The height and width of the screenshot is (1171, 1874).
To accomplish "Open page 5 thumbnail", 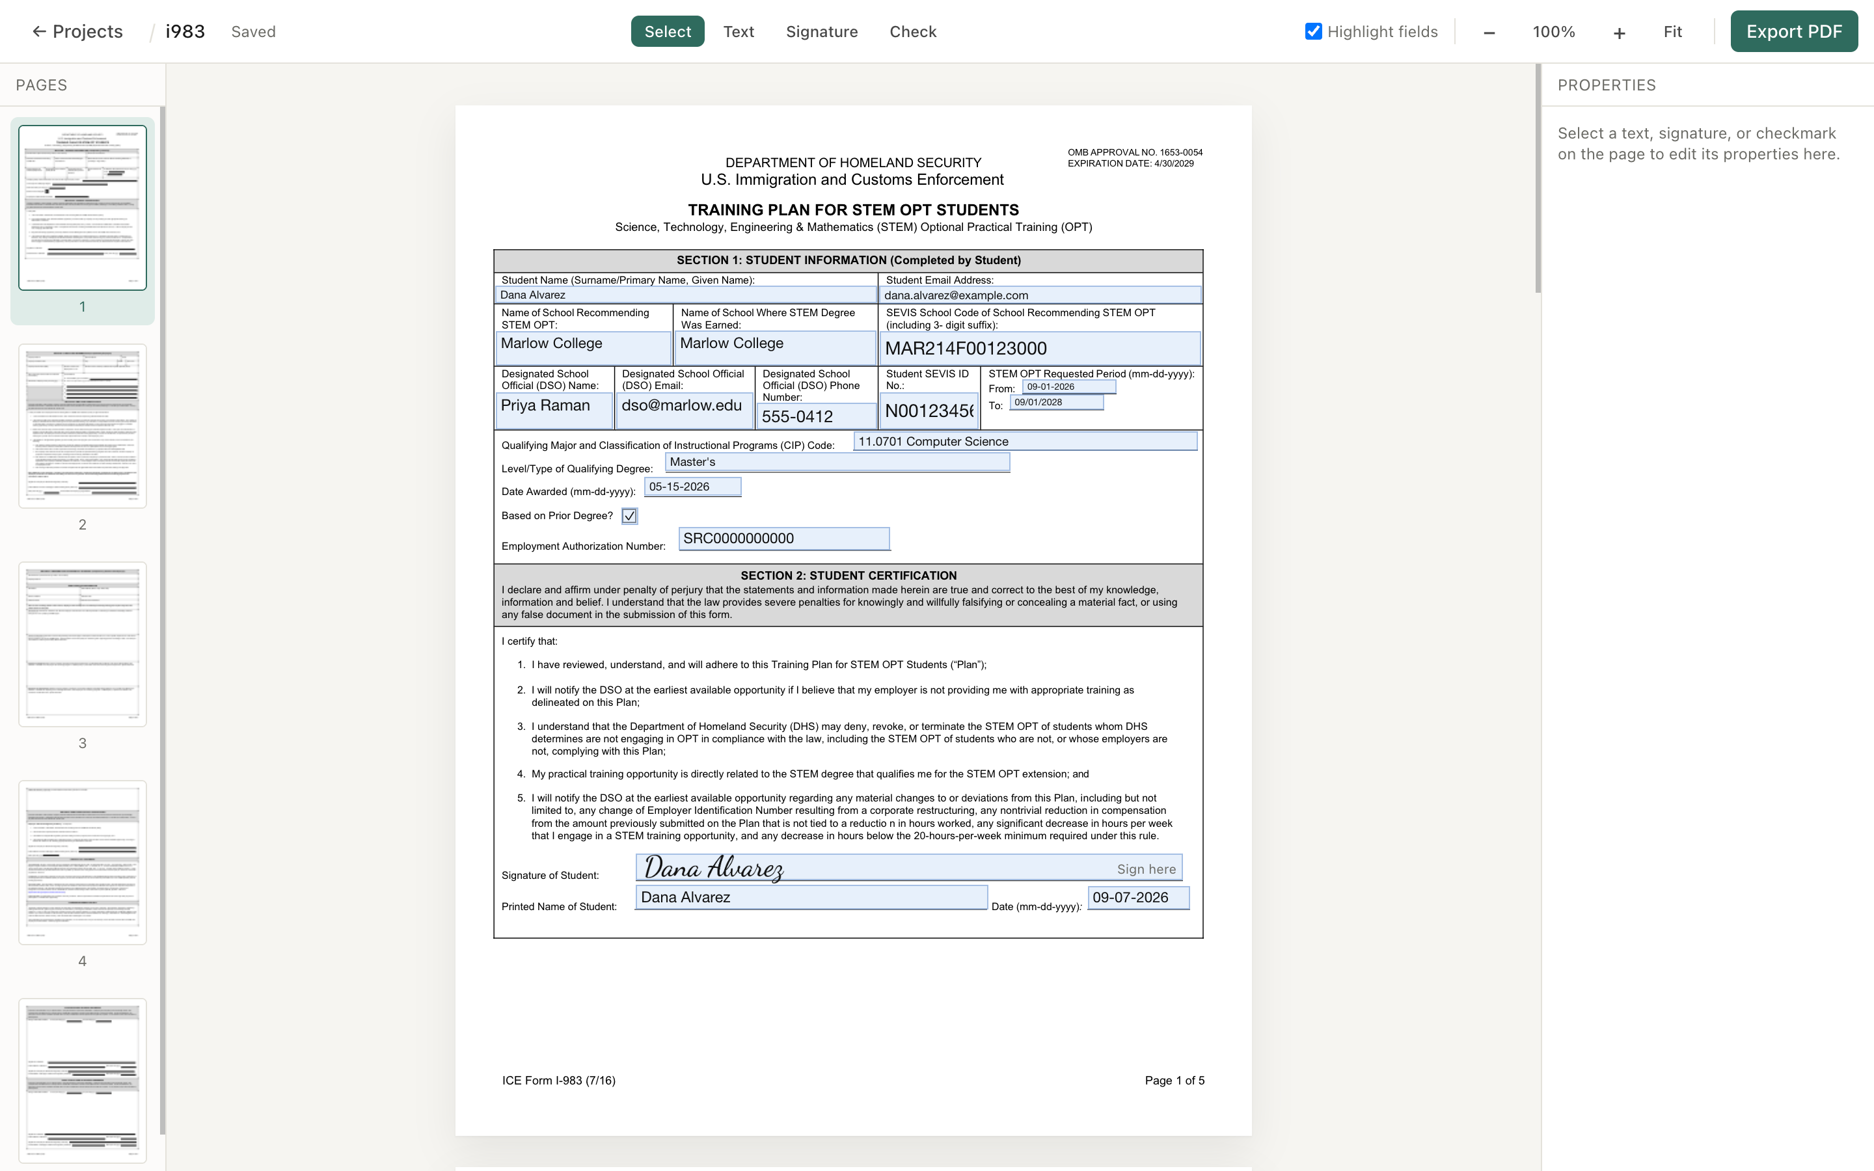I will (83, 1081).
